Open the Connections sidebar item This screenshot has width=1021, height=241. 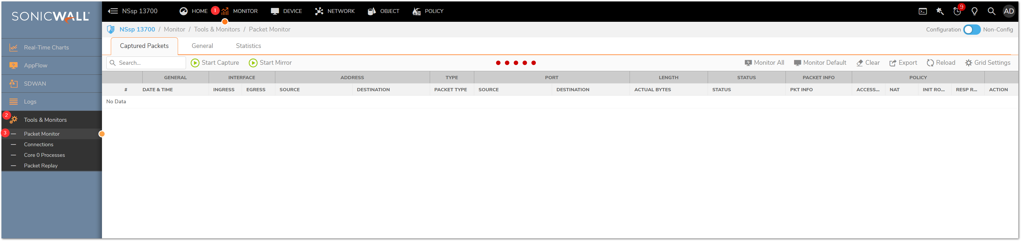(x=38, y=144)
